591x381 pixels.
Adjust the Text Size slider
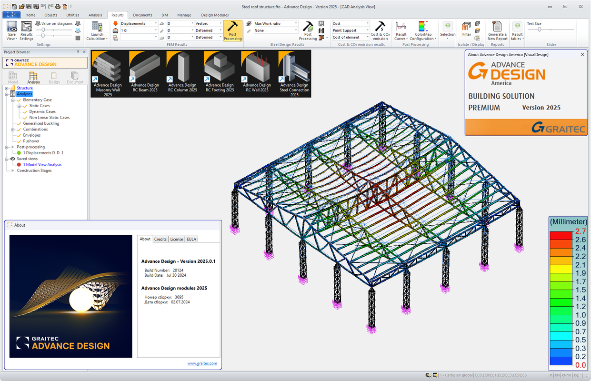(540, 30)
